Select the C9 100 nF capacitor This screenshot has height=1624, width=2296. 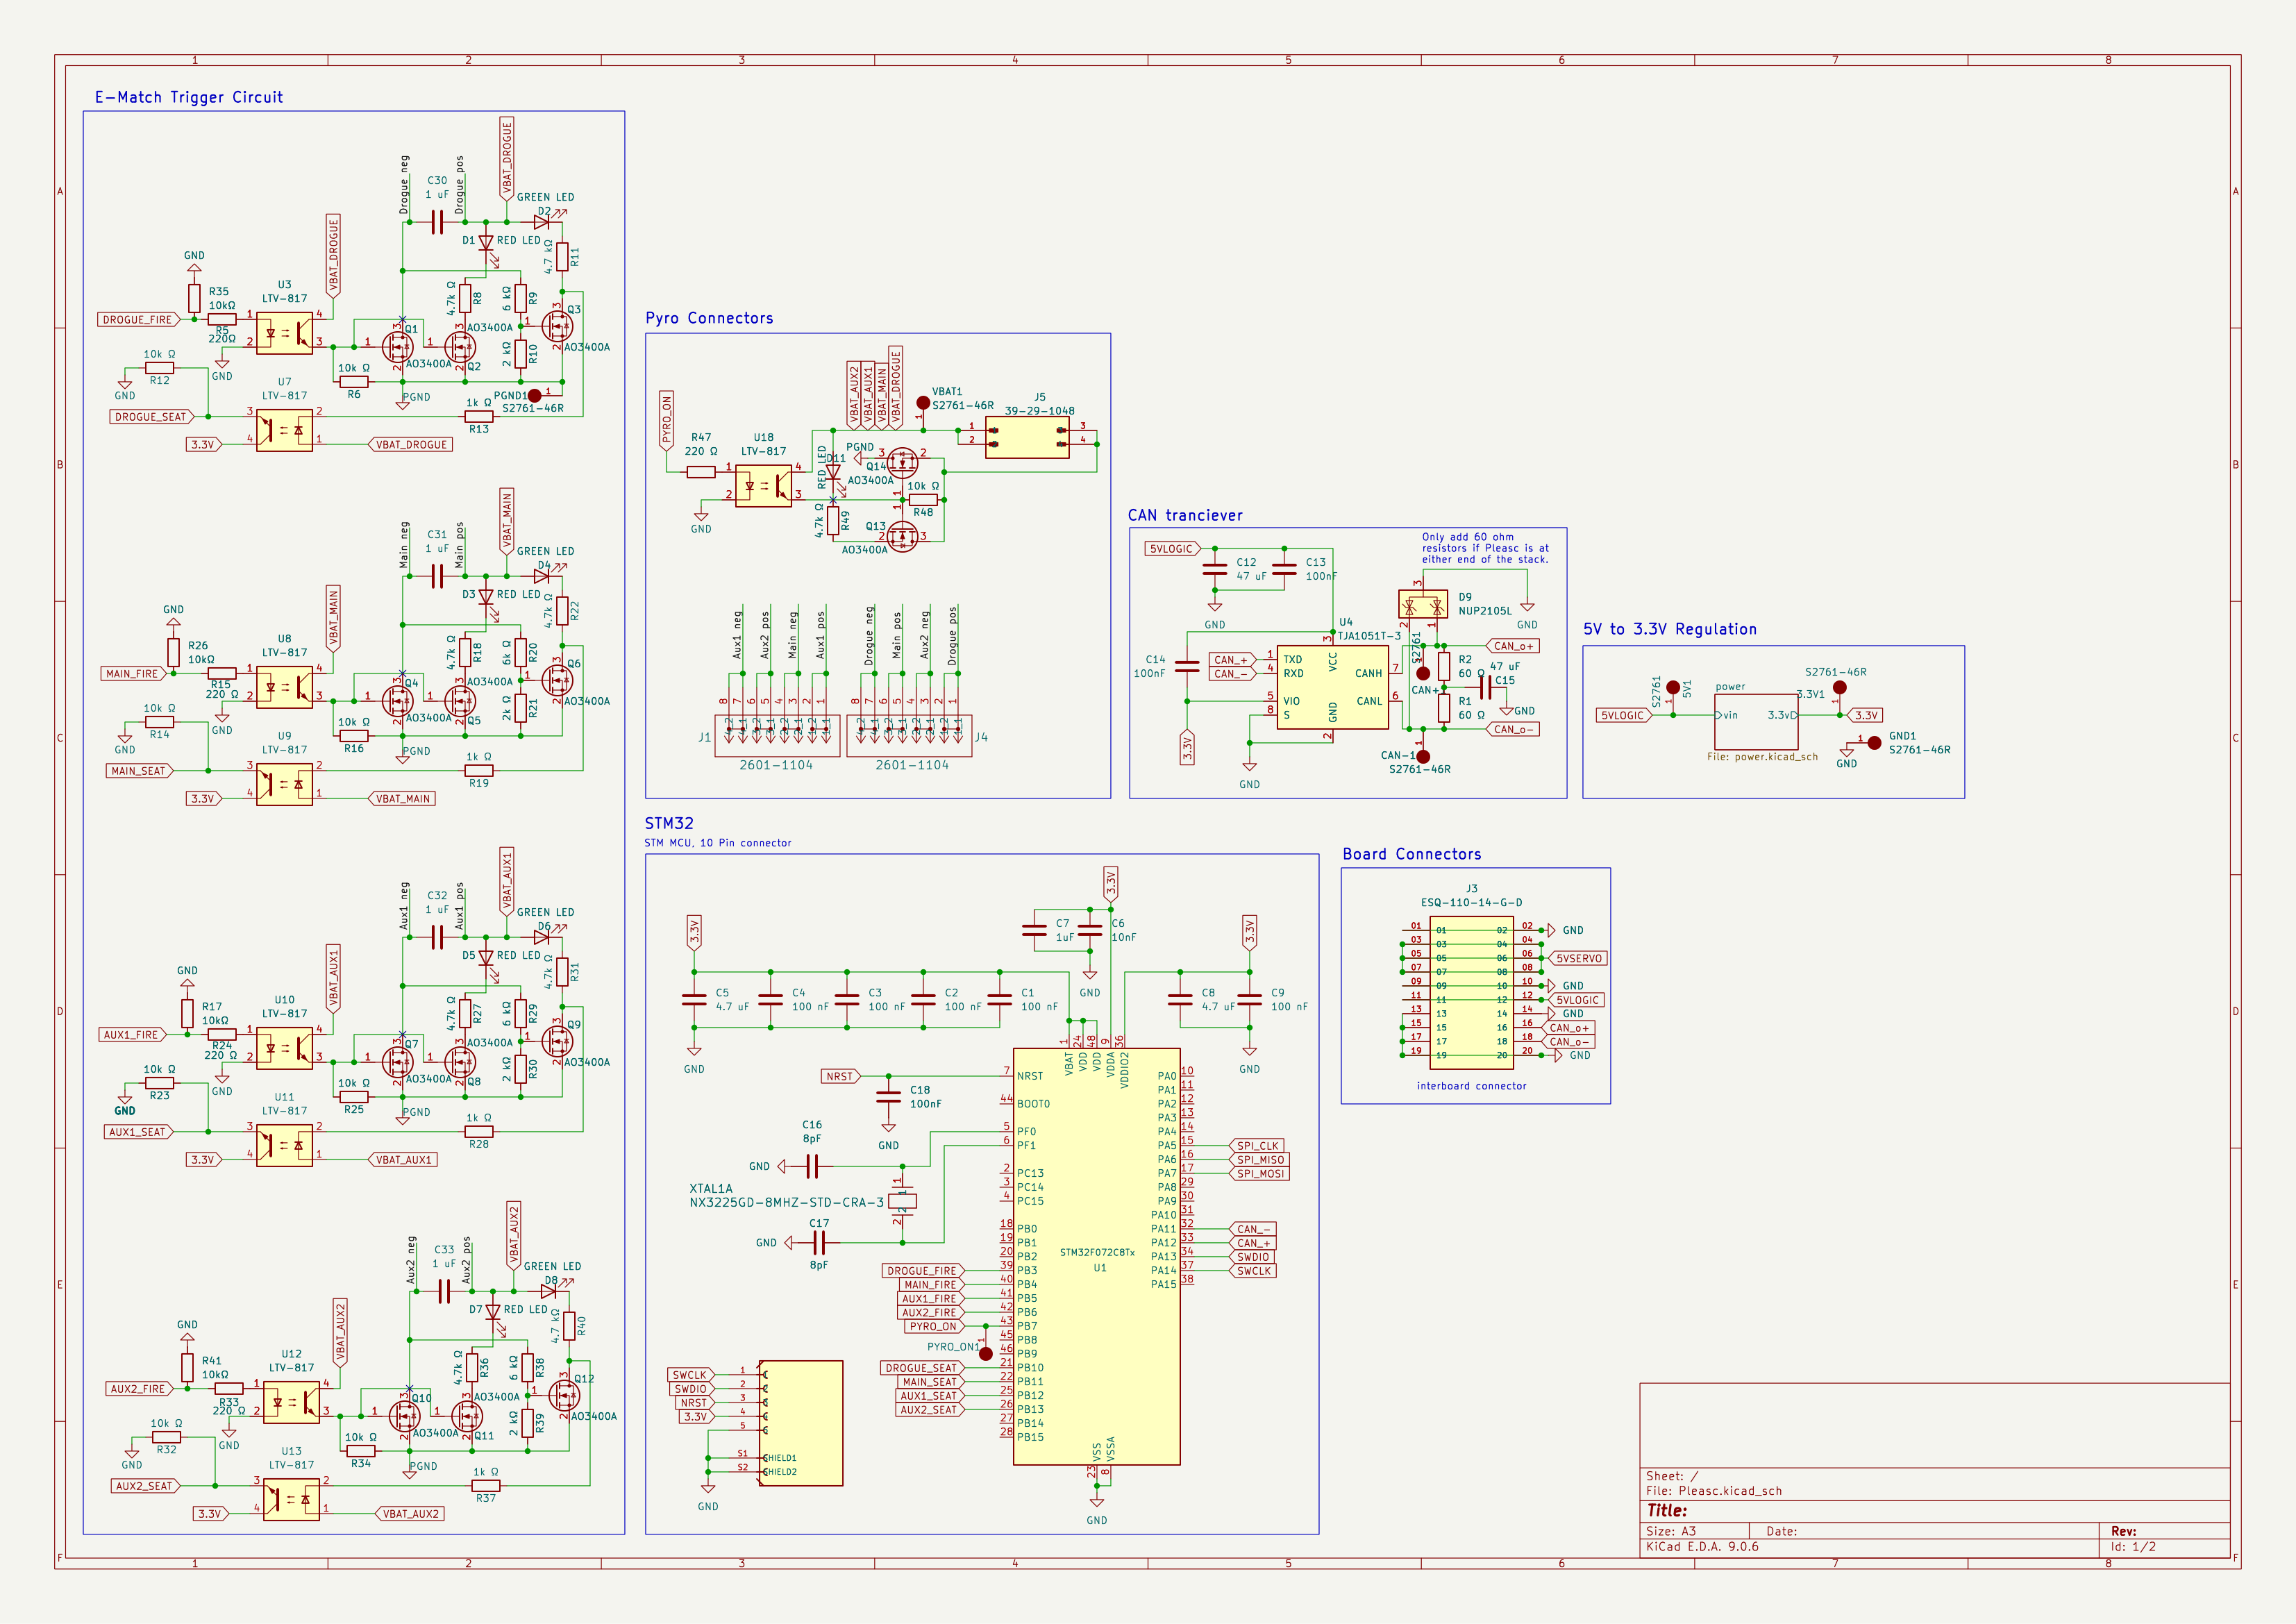click(1250, 1000)
